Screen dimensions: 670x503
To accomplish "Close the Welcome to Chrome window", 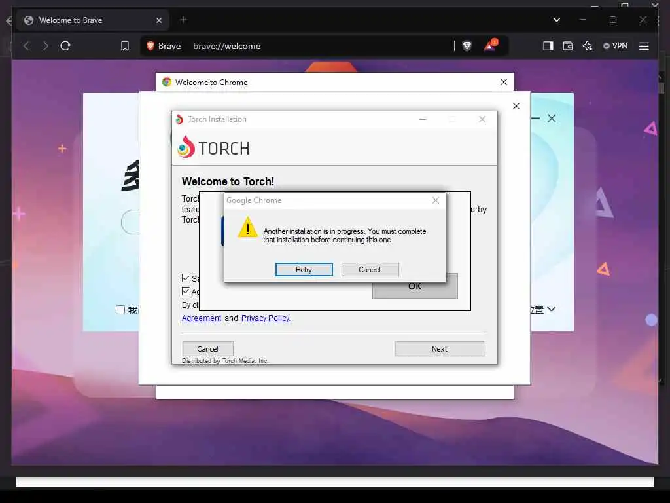I will [x=504, y=82].
